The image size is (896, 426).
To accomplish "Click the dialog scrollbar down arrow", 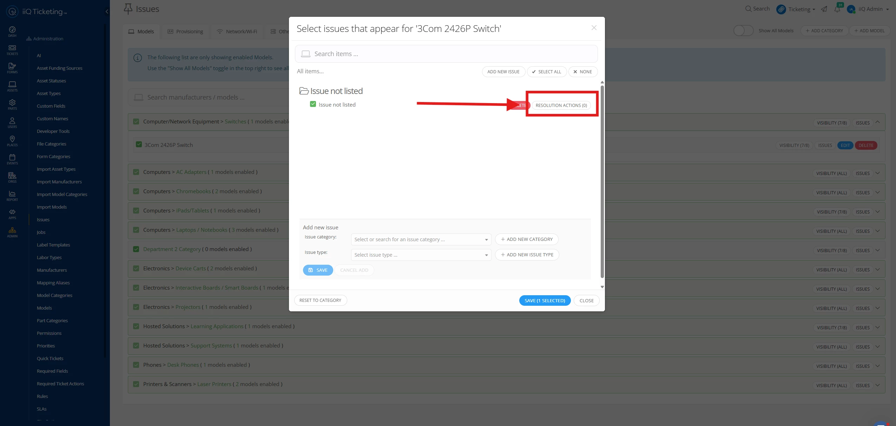I will (602, 287).
